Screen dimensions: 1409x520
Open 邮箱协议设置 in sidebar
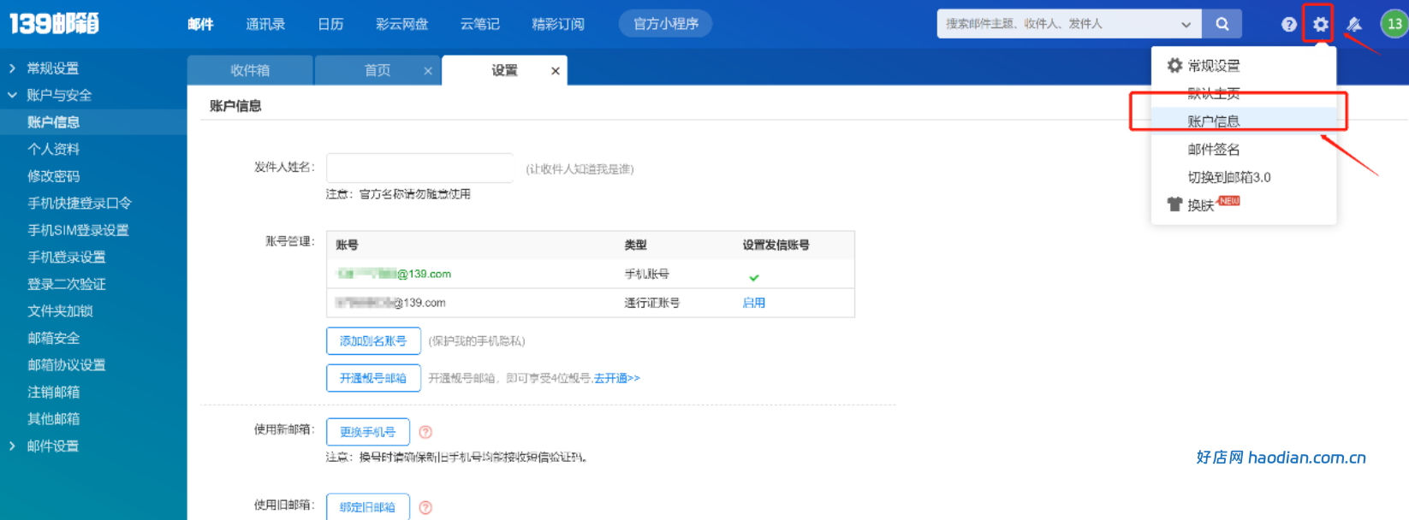coord(67,364)
